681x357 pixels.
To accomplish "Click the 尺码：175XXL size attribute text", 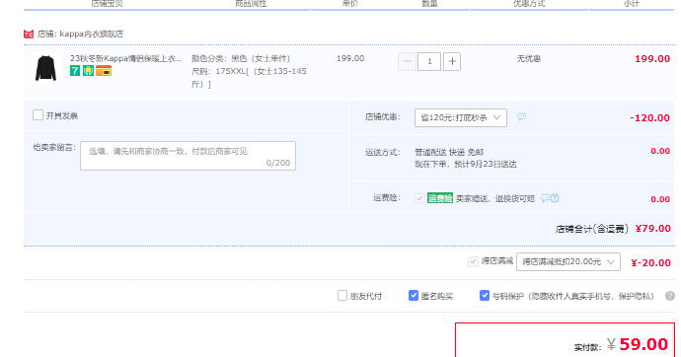I will coord(250,78).
